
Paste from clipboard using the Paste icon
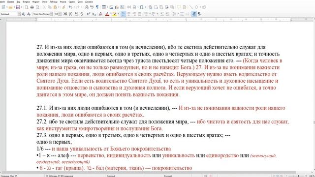55,7
